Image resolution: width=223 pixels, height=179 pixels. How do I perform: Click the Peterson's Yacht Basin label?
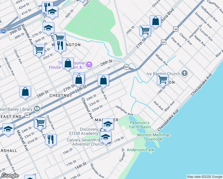[x=140, y=125]
